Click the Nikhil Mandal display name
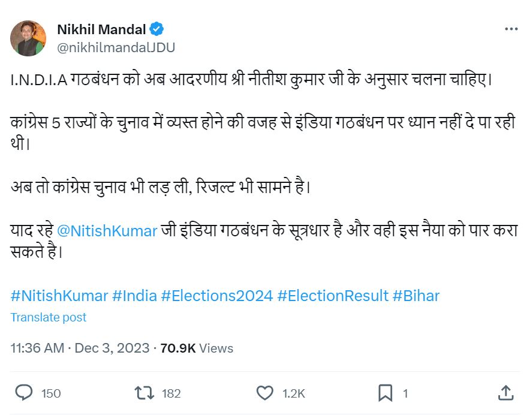Viewport: 527px width, 415px height. (101, 29)
